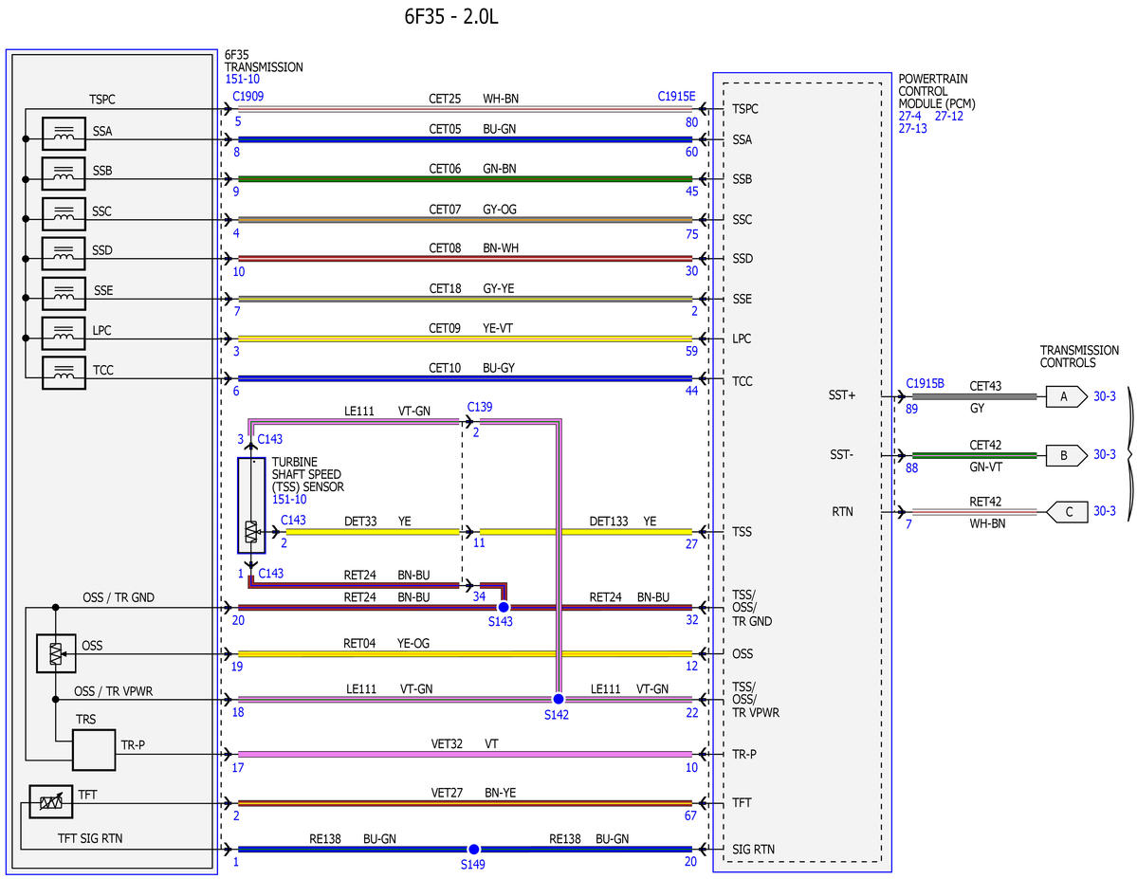Click the C1915E connector label
Viewport: 1137px width, 879px height.
(676, 97)
